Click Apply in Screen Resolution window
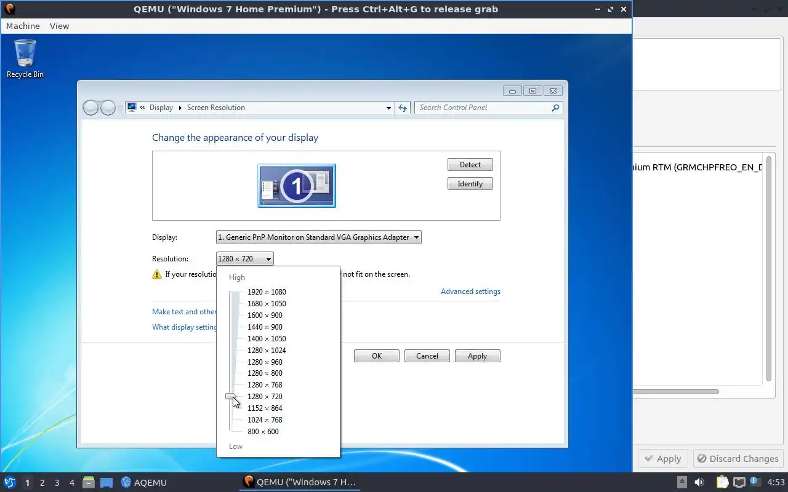Image resolution: width=788 pixels, height=492 pixels. tap(478, 356)
